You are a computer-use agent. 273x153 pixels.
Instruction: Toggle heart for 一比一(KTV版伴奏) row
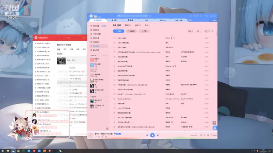[114, 108]
